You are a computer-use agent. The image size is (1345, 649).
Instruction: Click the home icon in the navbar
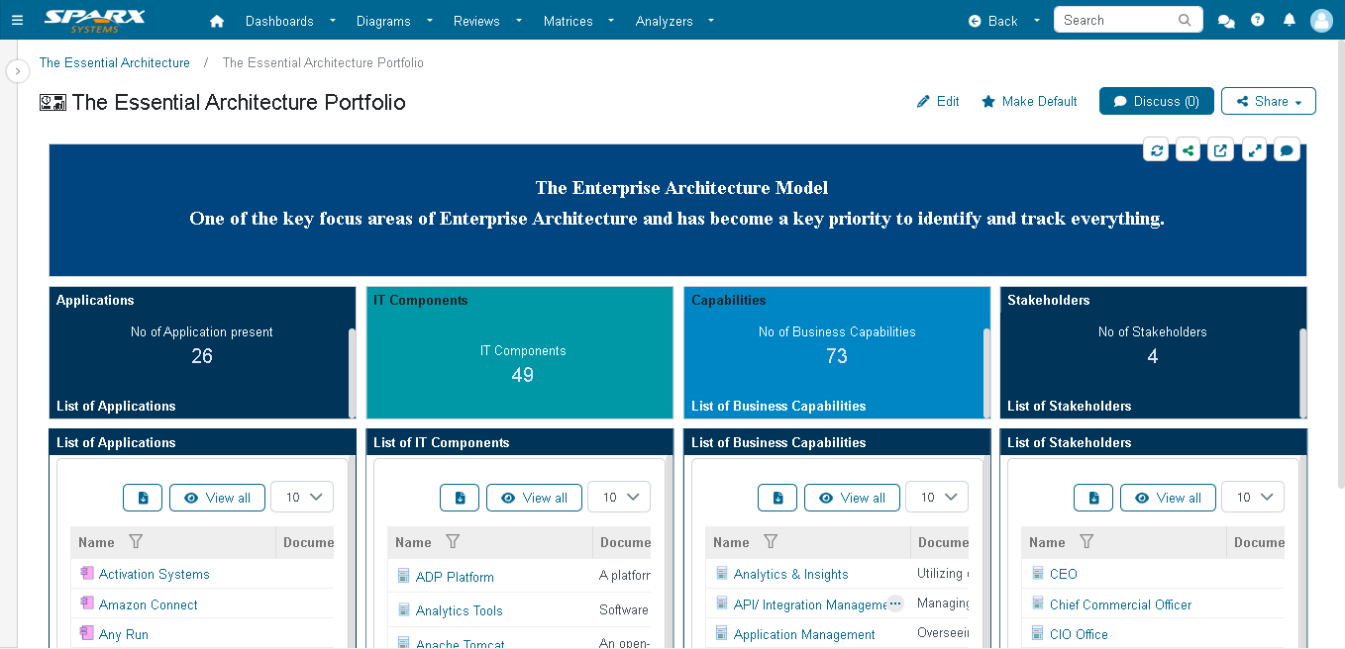217,21
